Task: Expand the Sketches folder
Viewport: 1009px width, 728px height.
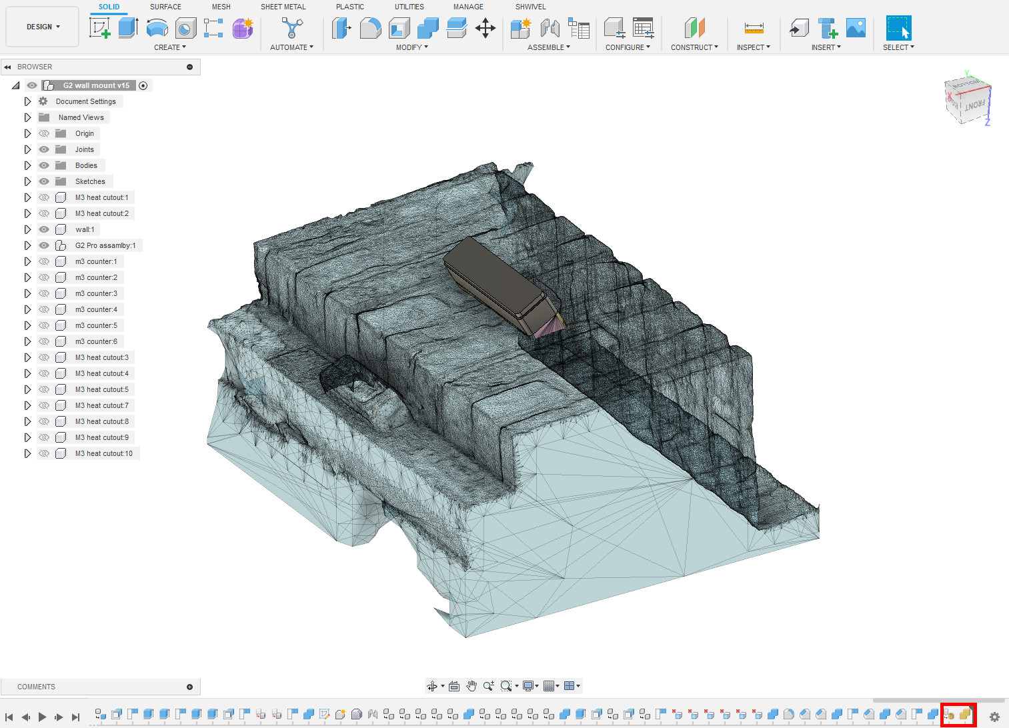Action: pos(27,181)
